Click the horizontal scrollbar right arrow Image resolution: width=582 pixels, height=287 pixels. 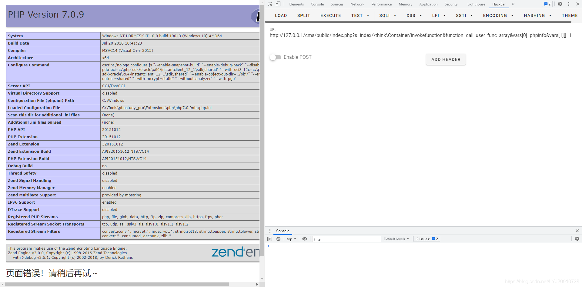coord(257,284)
